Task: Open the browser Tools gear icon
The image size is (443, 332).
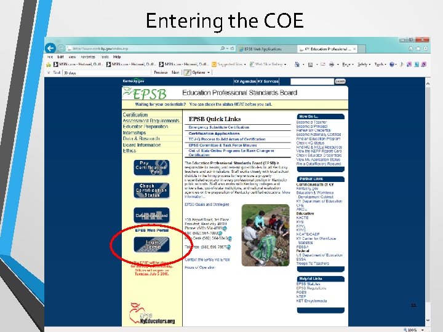Action: coord(426,49)
